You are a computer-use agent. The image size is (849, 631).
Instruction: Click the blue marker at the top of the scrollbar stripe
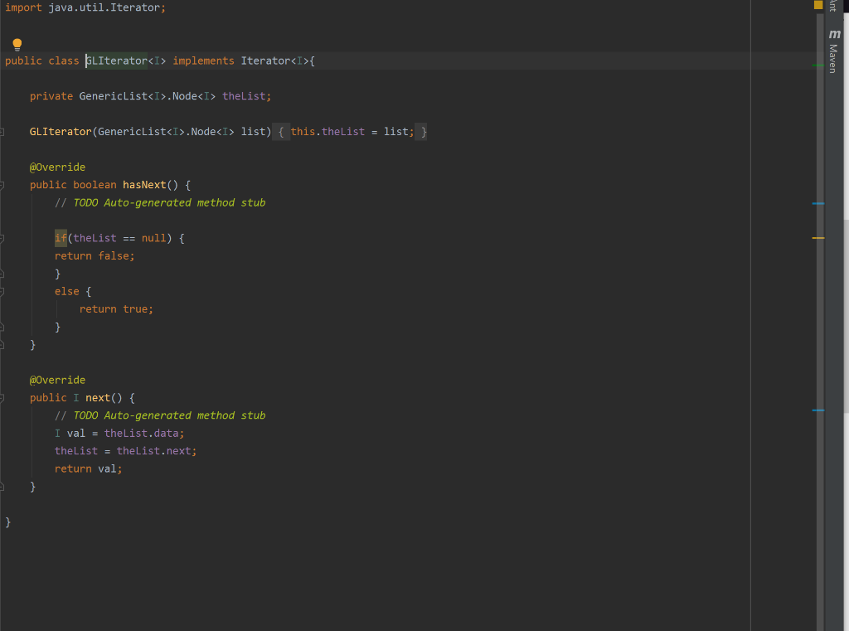817,203
